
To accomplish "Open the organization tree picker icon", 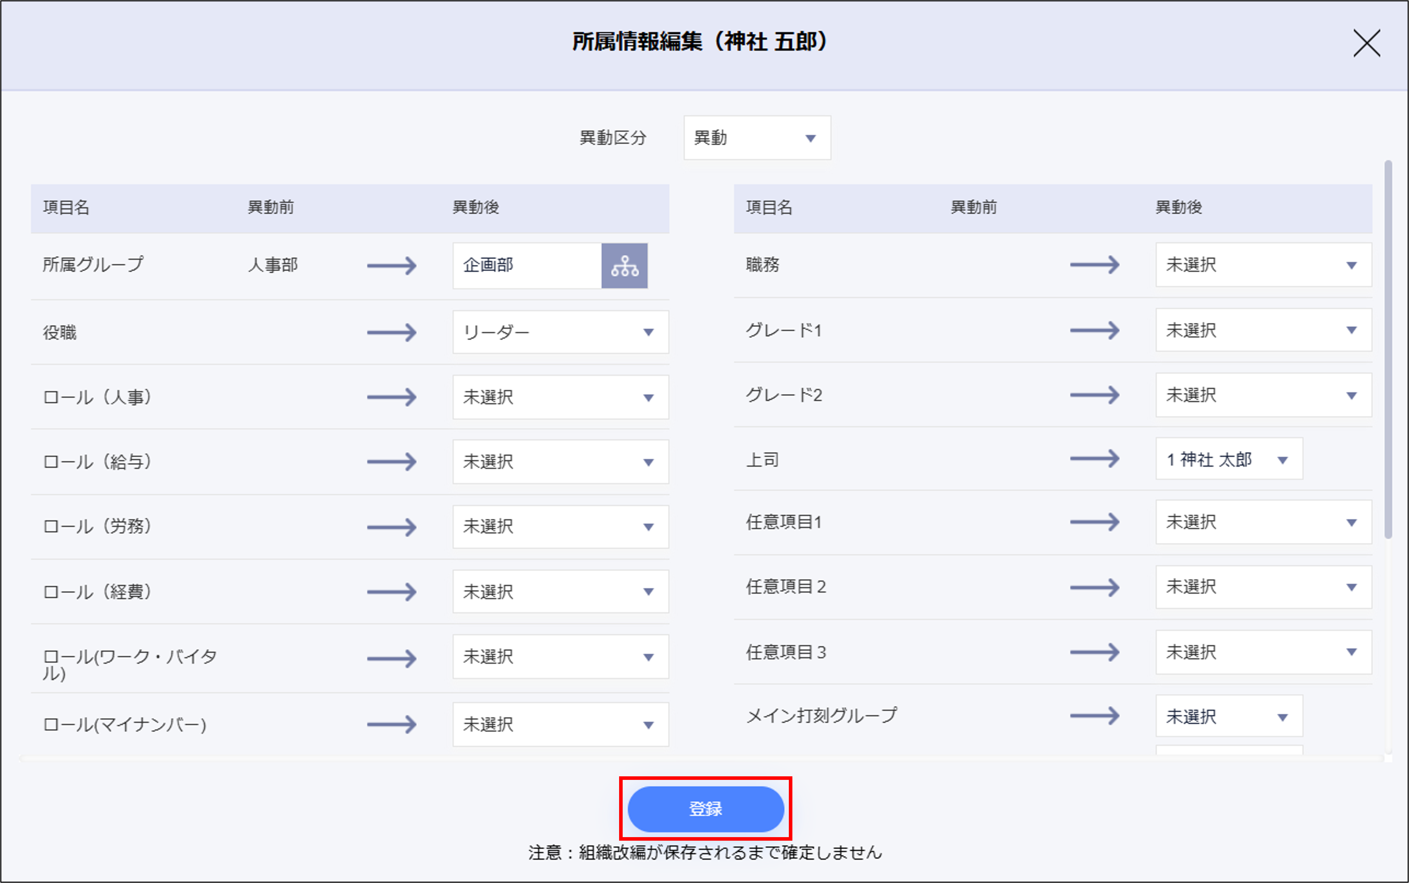I will [x=624, y=266].
